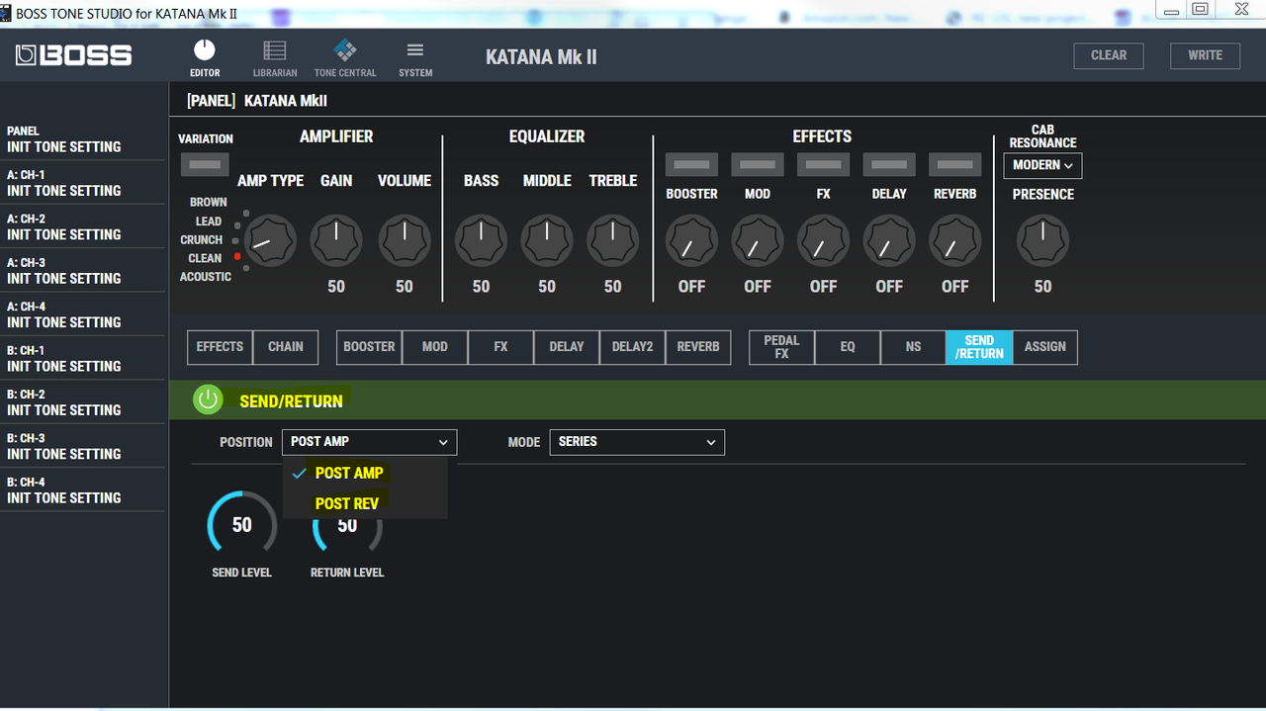
Task: Select the Crunch amp type LED
Action: point(234,240)
